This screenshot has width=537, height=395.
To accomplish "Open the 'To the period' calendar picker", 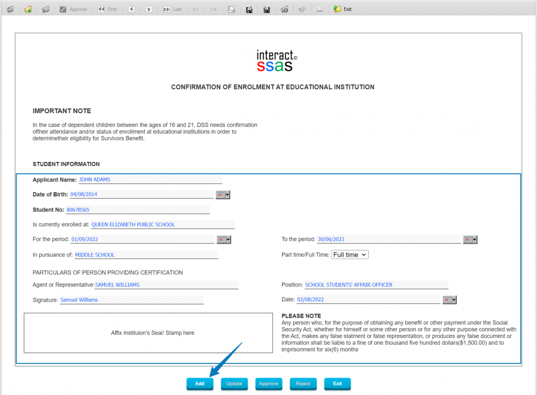I will [470, 240].
